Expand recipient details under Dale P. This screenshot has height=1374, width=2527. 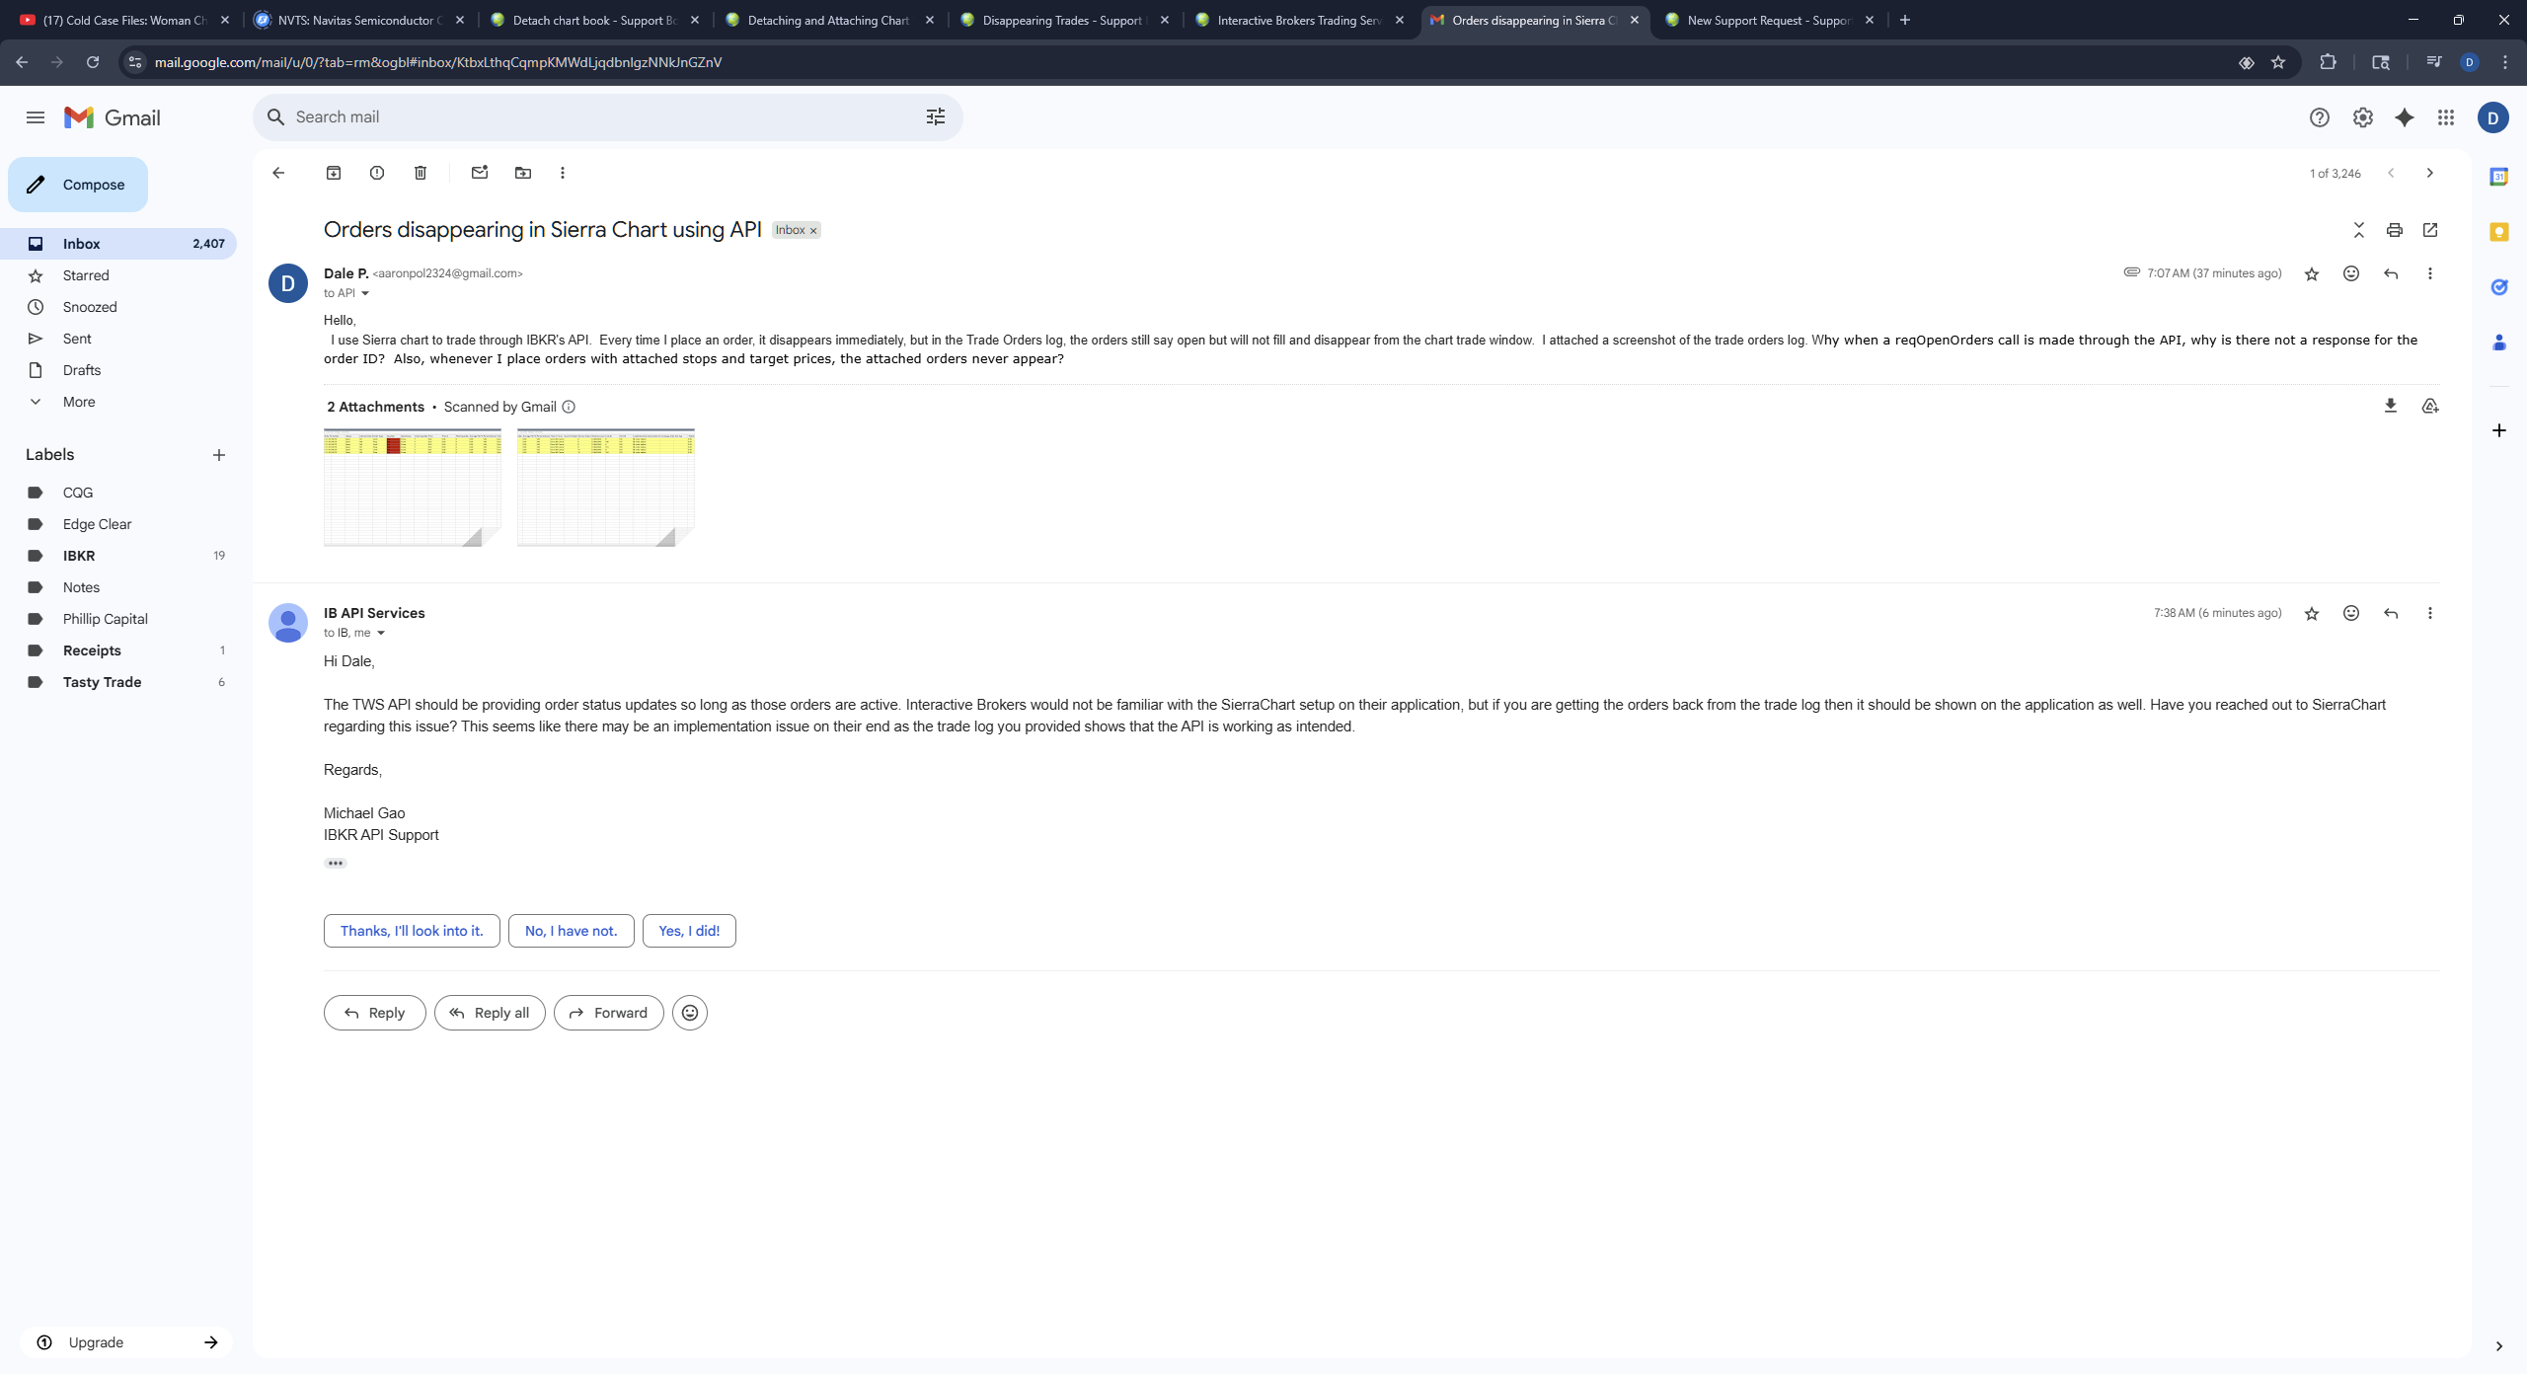coord(365,293)
